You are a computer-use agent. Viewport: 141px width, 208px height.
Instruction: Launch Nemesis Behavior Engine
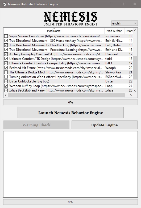[x=70, y=113]
